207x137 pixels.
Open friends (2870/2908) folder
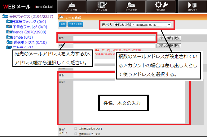(29, 32)
